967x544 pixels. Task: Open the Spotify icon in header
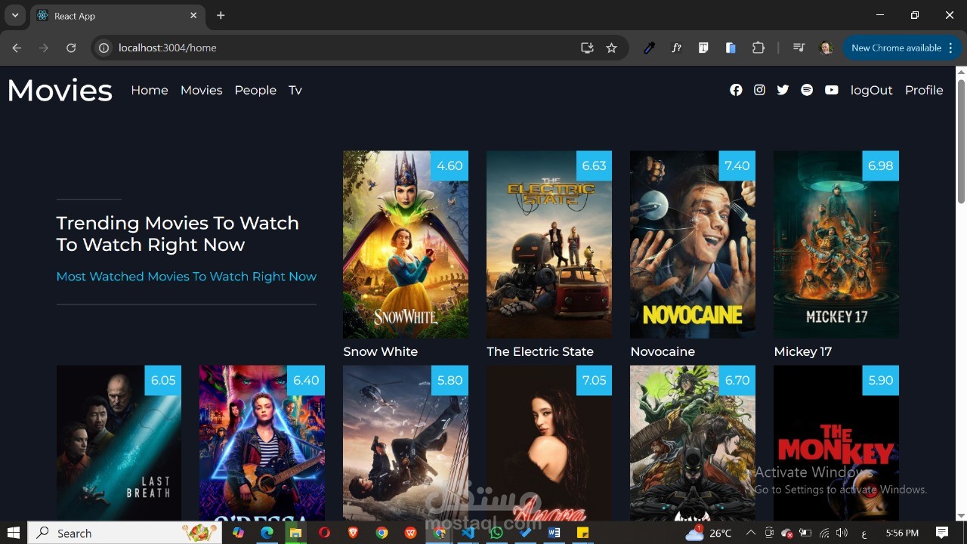tap(807, 90)
